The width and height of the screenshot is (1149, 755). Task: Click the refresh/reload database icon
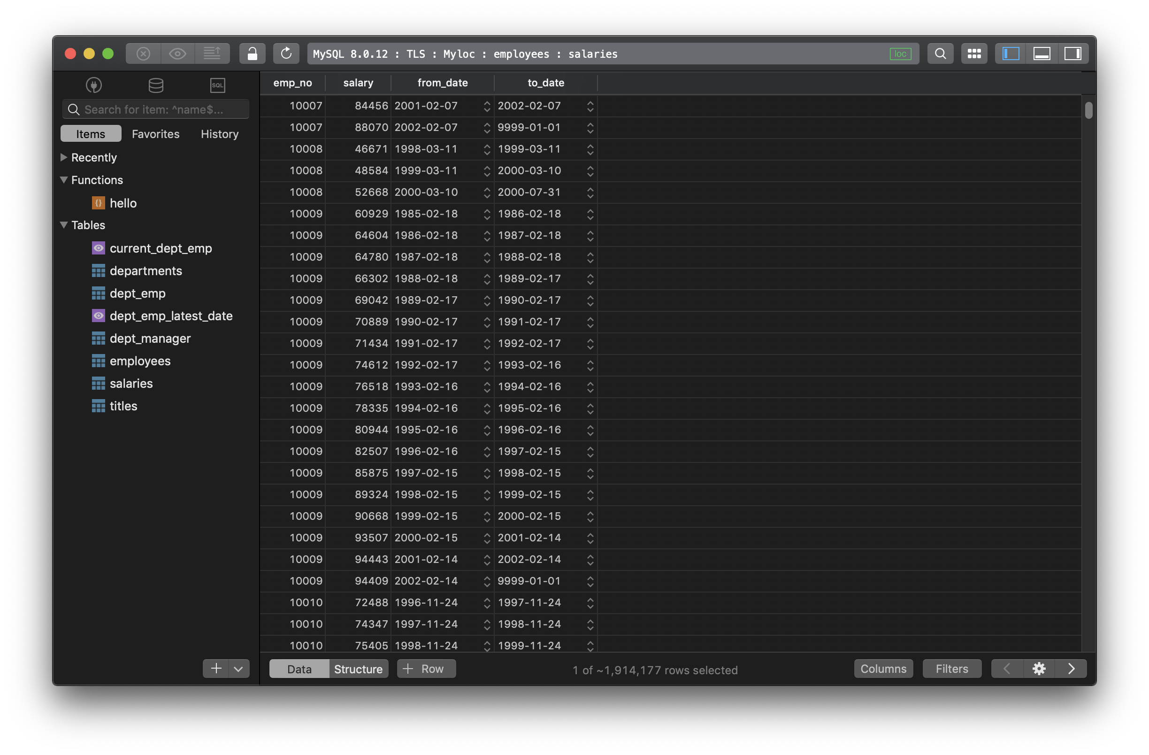(286, 52)
